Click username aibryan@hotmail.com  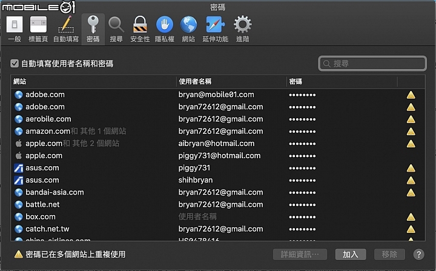(x=216, y=144)
